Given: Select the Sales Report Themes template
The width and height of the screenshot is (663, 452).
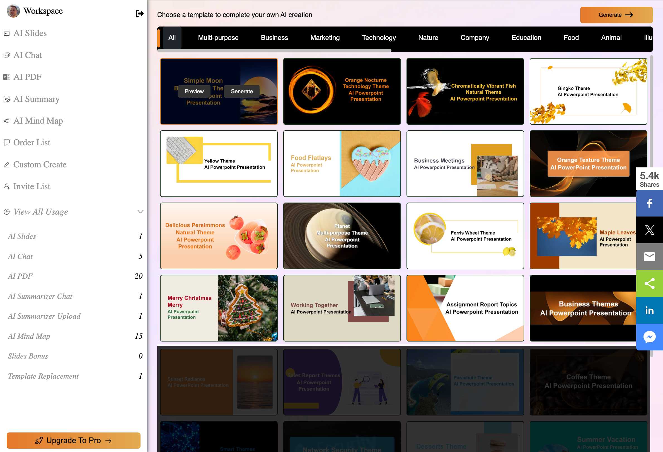Looking at the screenshot, I should [x=342, y=382].
